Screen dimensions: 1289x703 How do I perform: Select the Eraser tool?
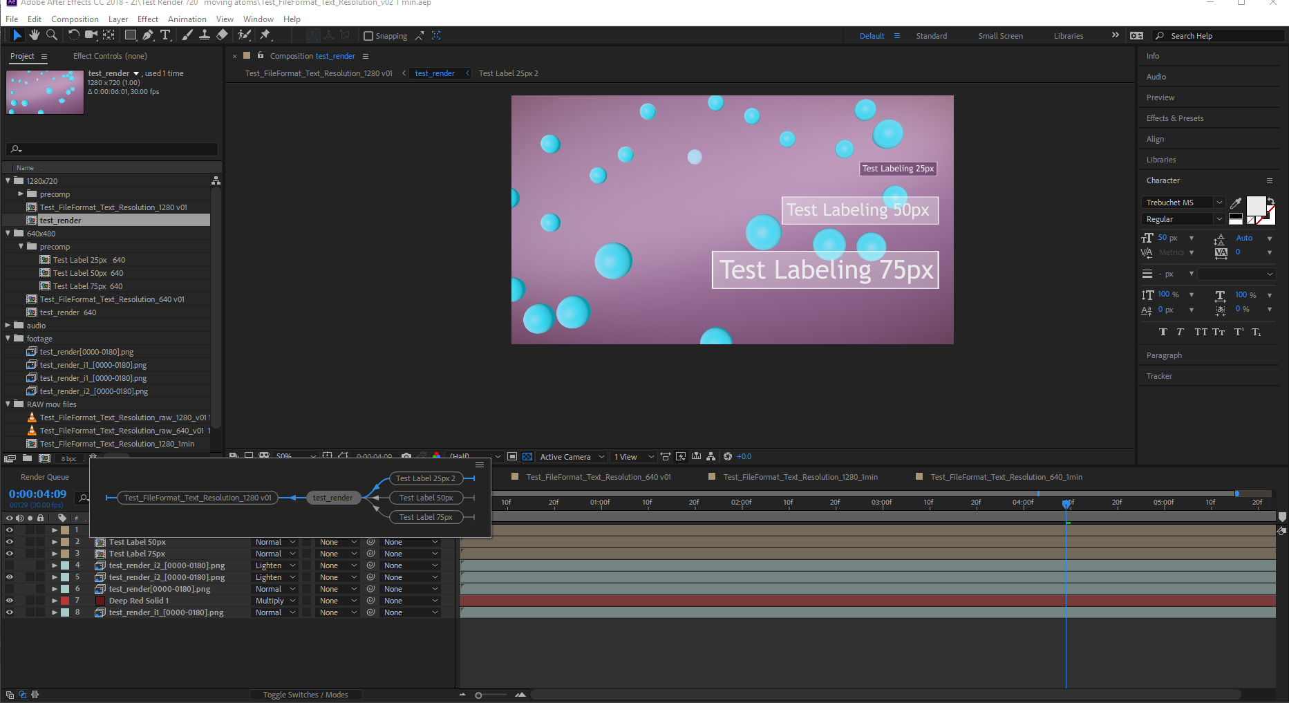pyautogui.click(x=222, y=35)
